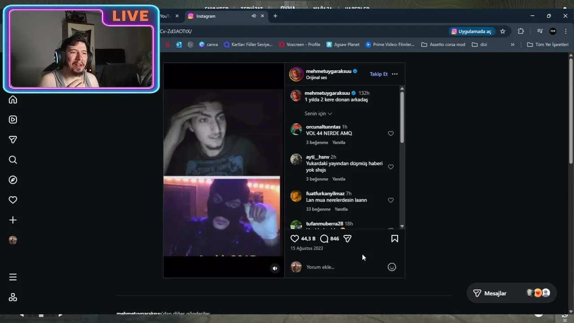Open tufanmuberra28's username link
The height and width of the screenshot is (323, 574).
click(324, 223)
